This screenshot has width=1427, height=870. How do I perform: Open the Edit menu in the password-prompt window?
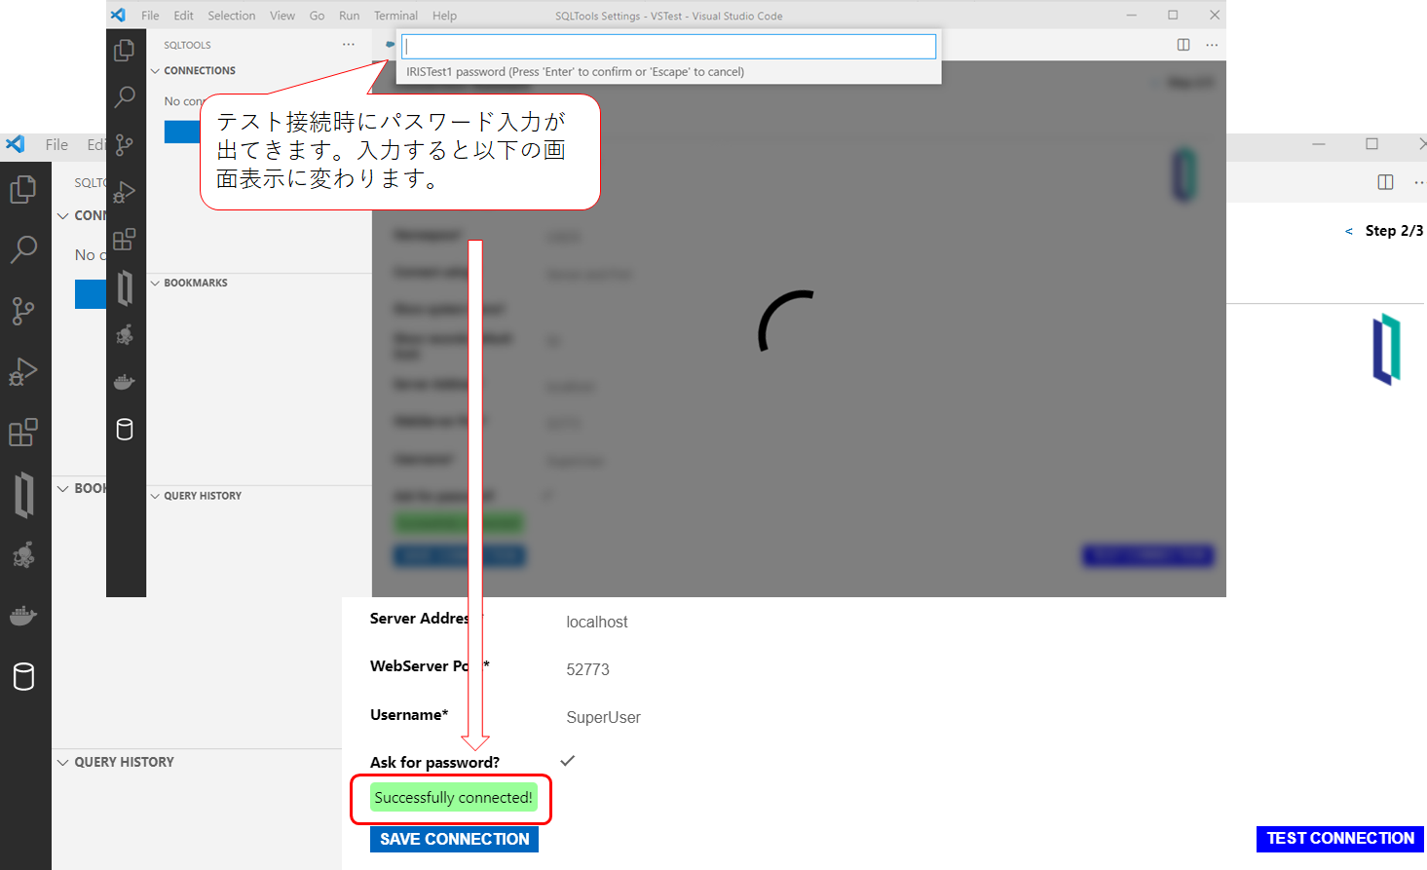tap(184, 16)
